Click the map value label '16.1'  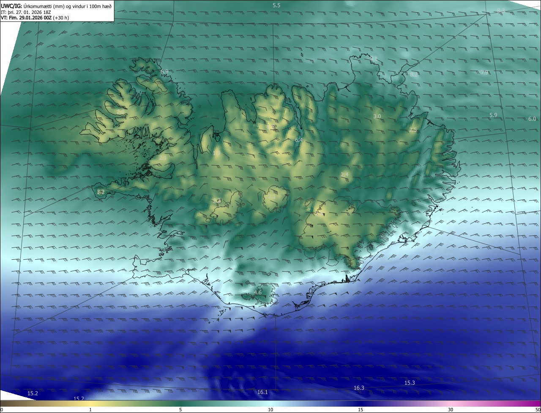point(262,392)
